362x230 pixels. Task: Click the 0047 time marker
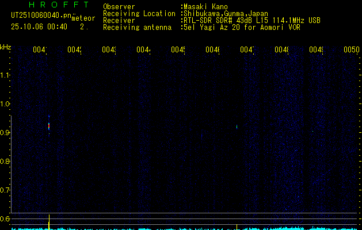pos(247,49)
